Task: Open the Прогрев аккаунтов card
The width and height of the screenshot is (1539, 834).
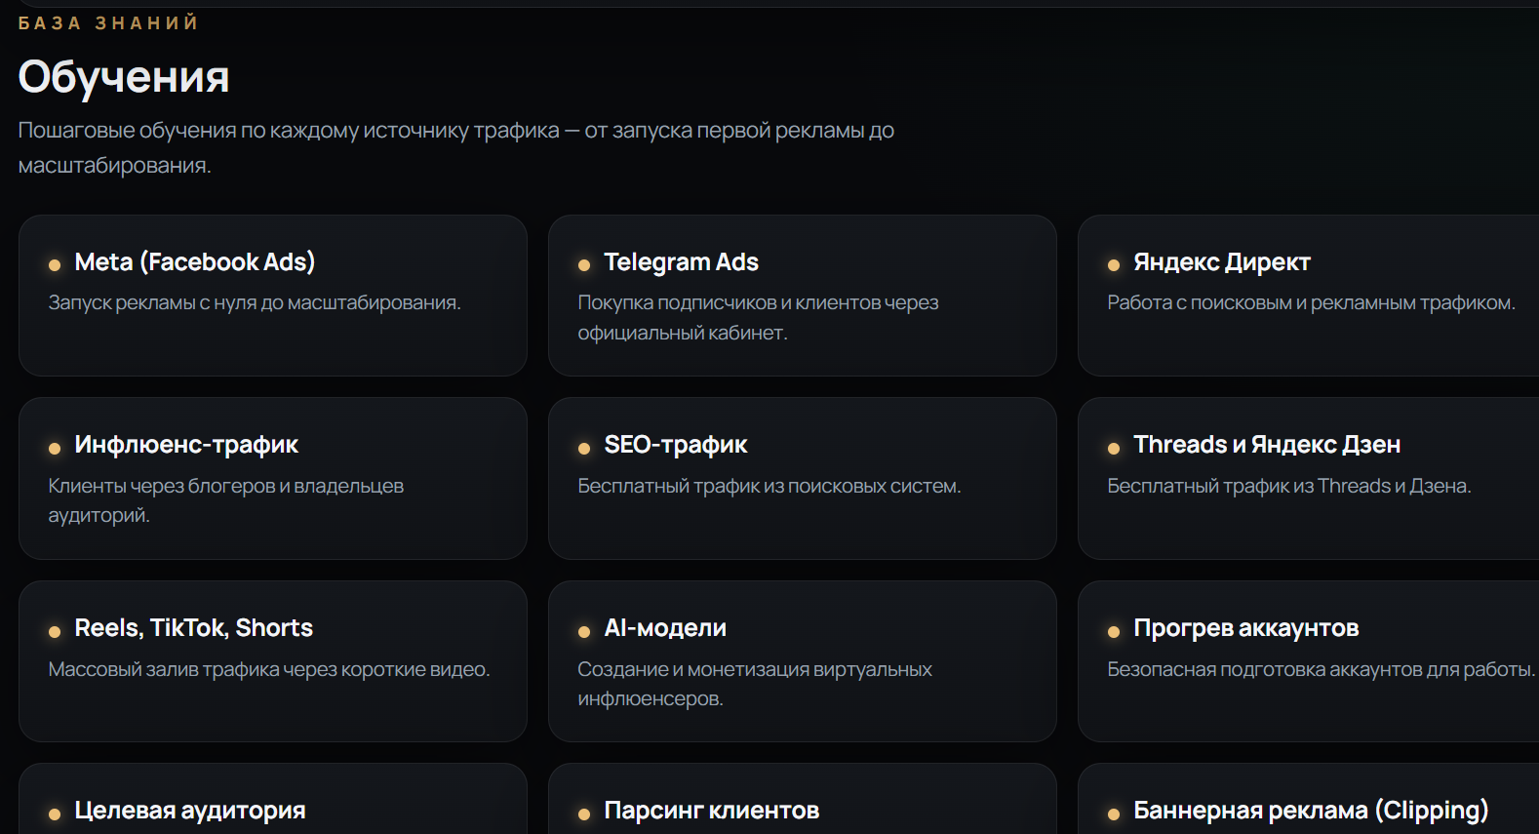Action: [1308, 661]
